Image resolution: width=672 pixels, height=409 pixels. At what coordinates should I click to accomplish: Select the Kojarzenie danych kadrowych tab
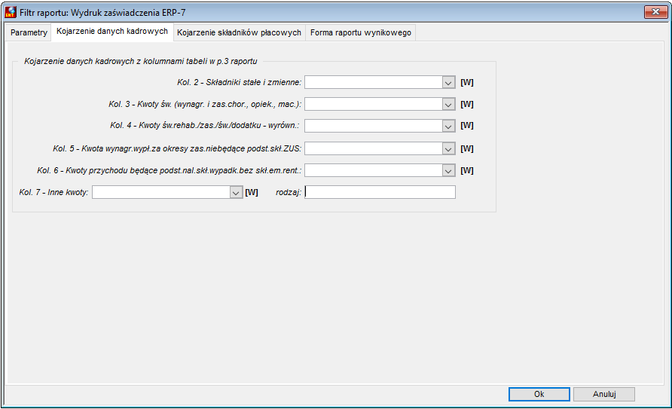point(112,32)
